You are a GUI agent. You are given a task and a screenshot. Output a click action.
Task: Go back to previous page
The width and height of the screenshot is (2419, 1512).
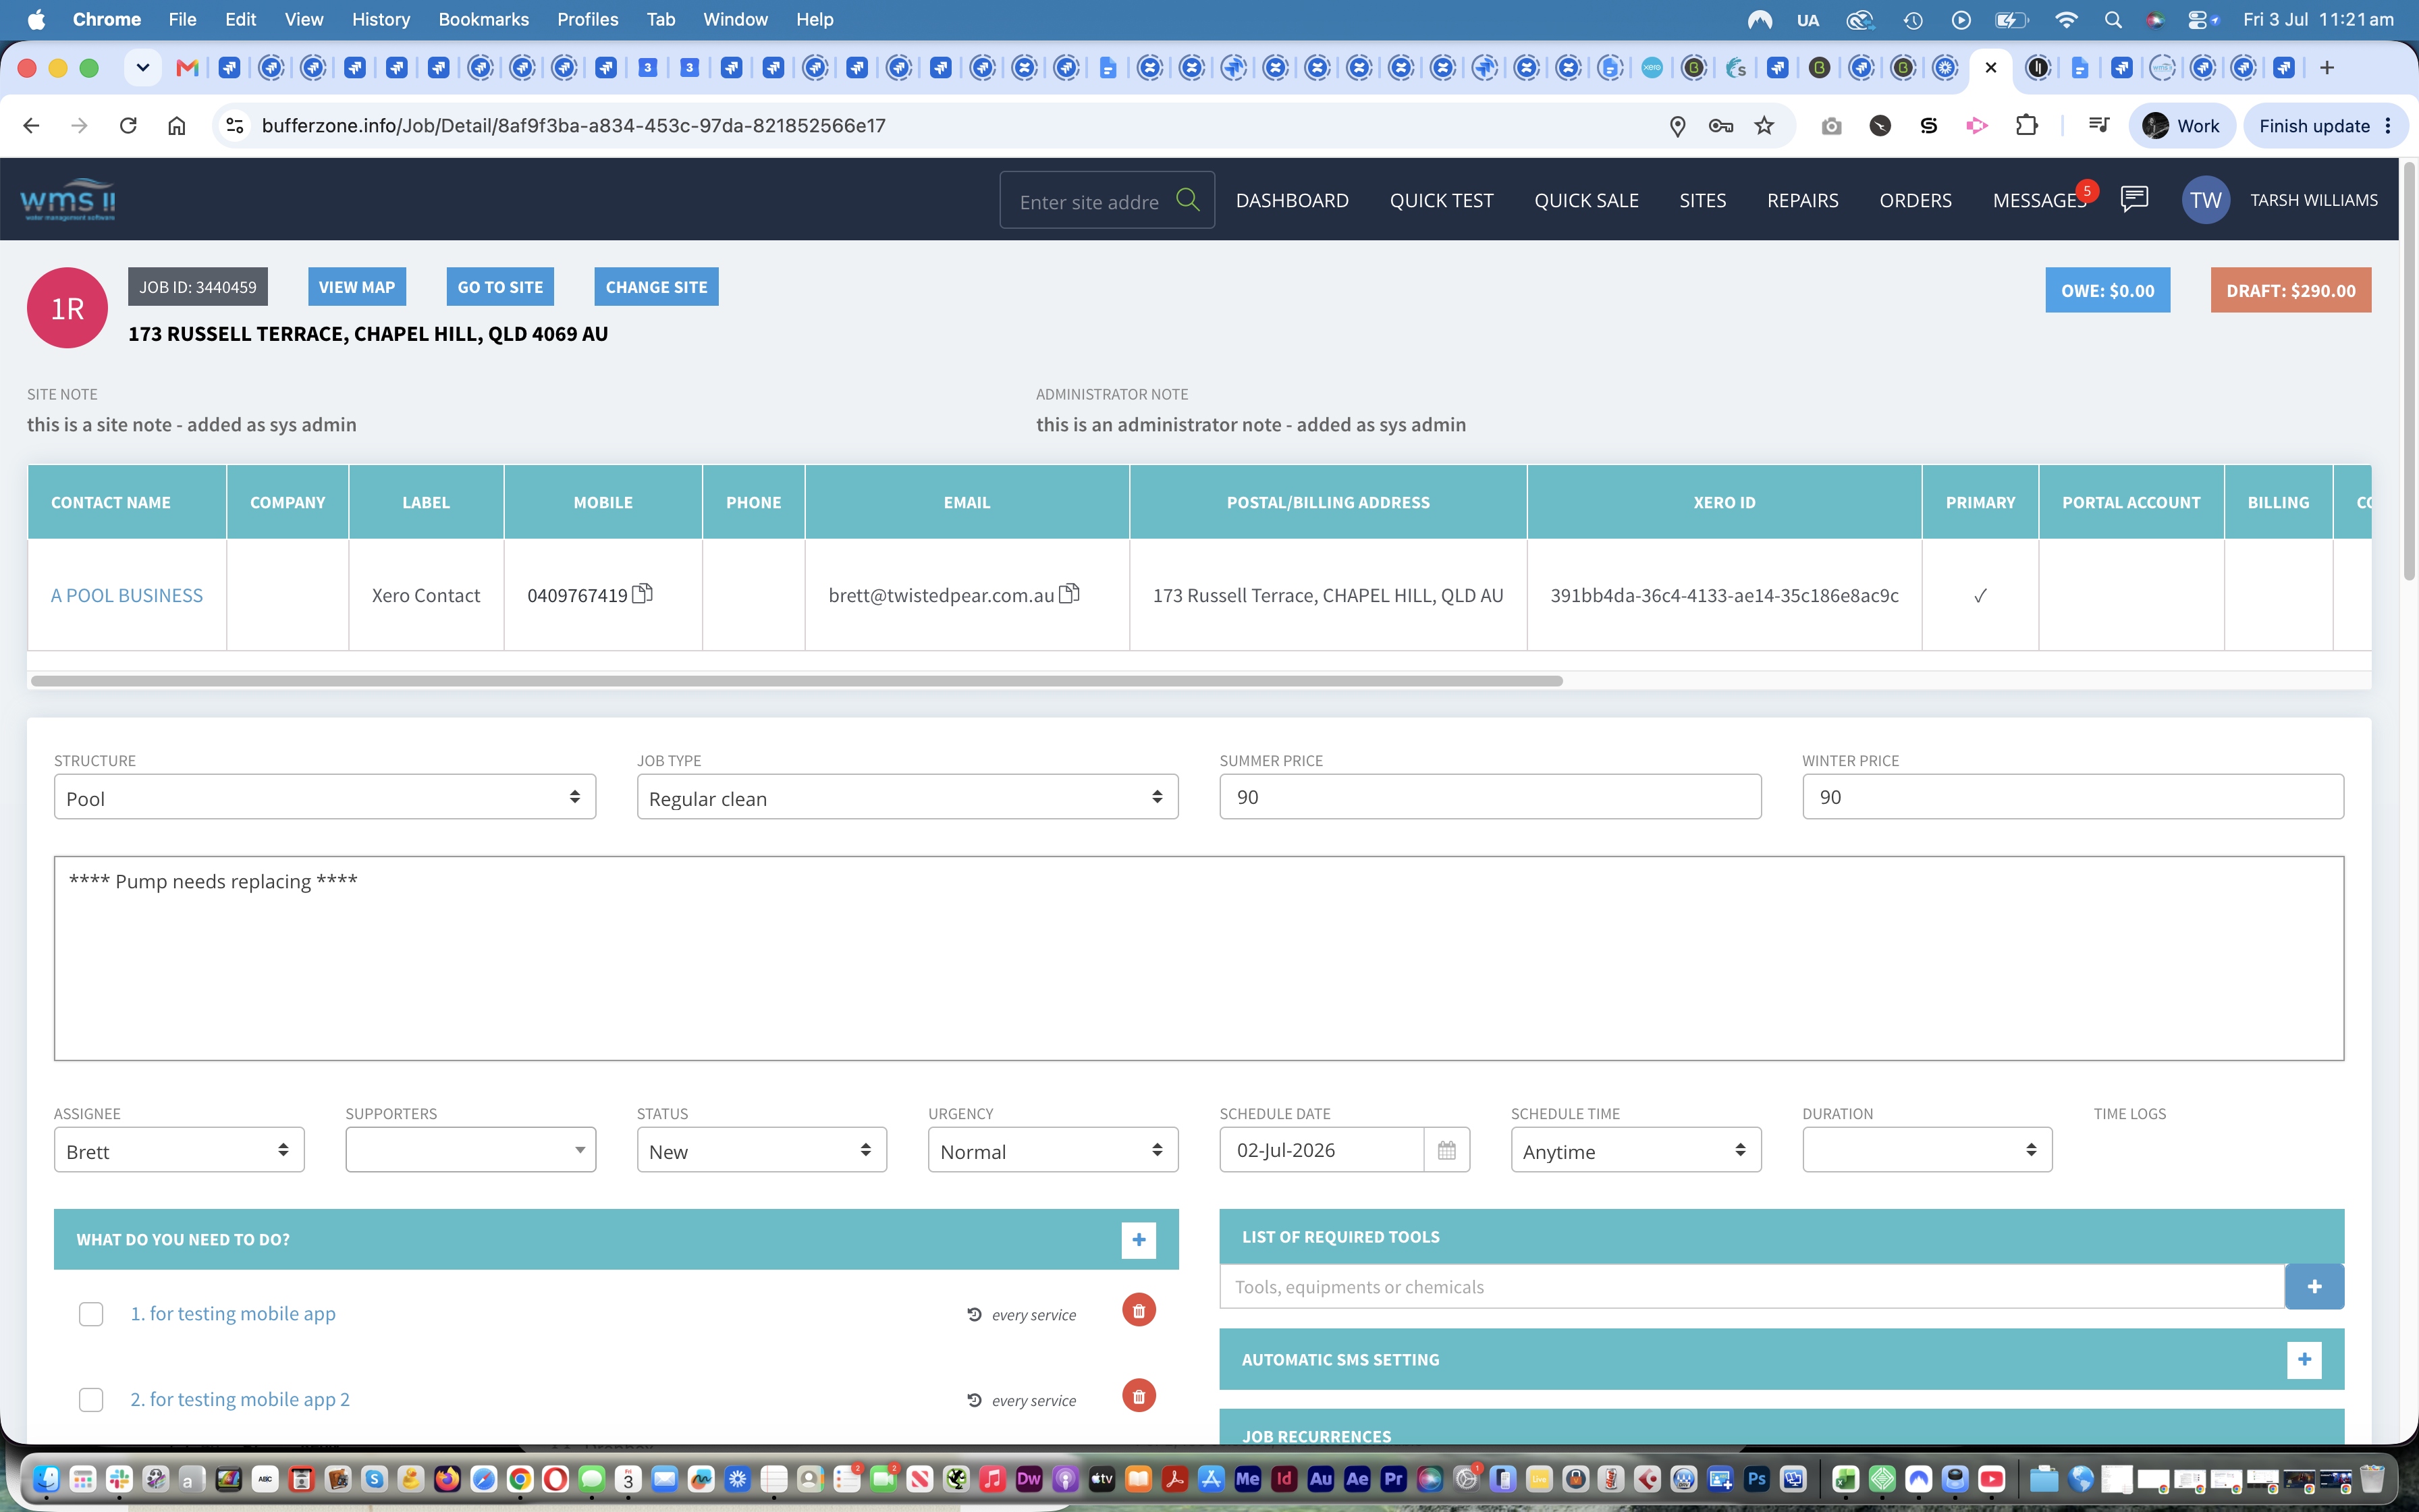coord(31,125)
